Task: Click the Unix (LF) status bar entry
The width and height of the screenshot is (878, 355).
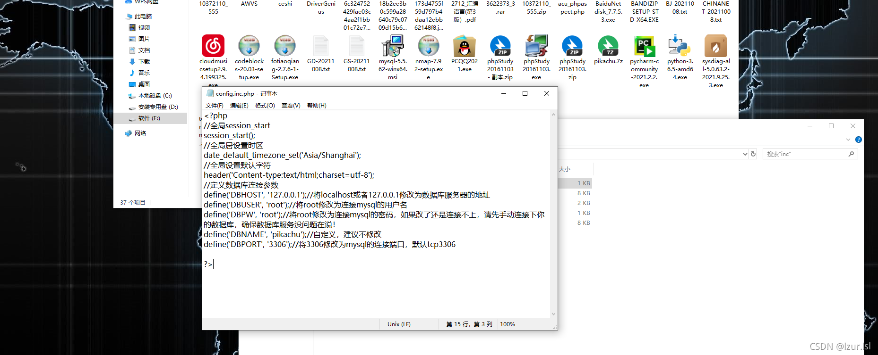Action: point(399,324)
